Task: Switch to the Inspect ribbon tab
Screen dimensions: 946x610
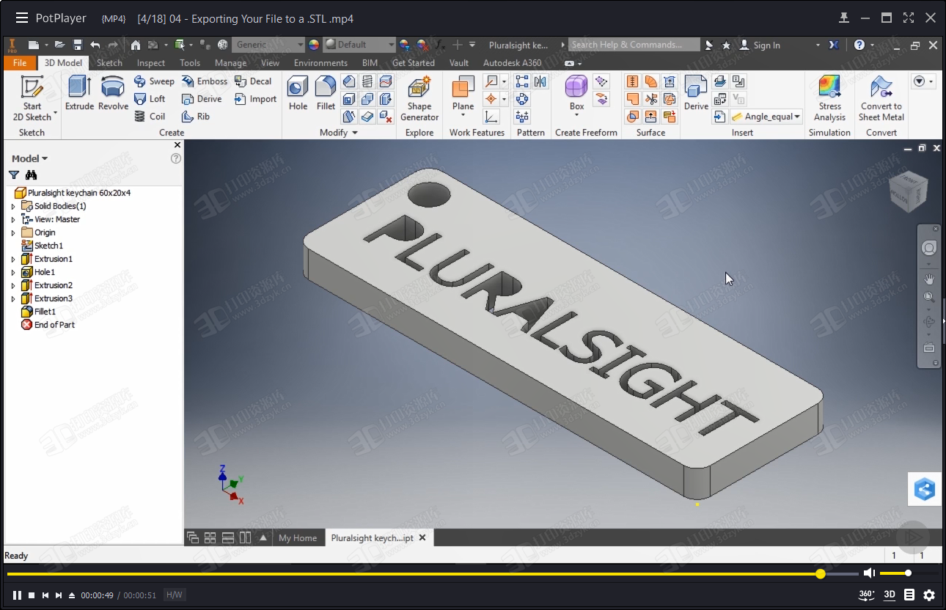Action: pos(151,63)
